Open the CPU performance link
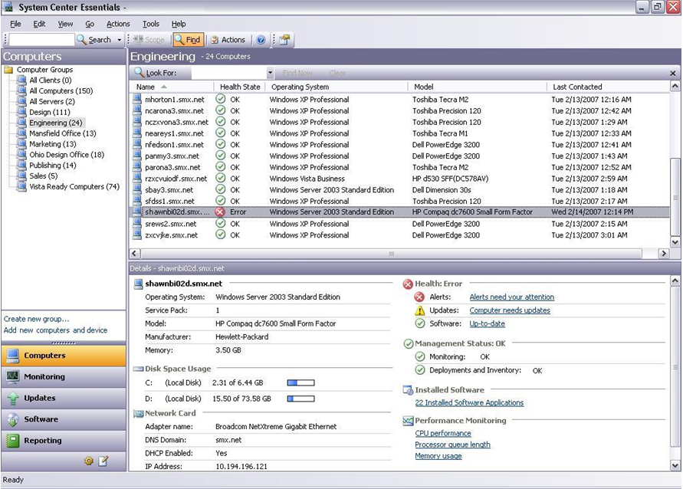The height and width of the screenshot is (489, 683). coord(443,433)
